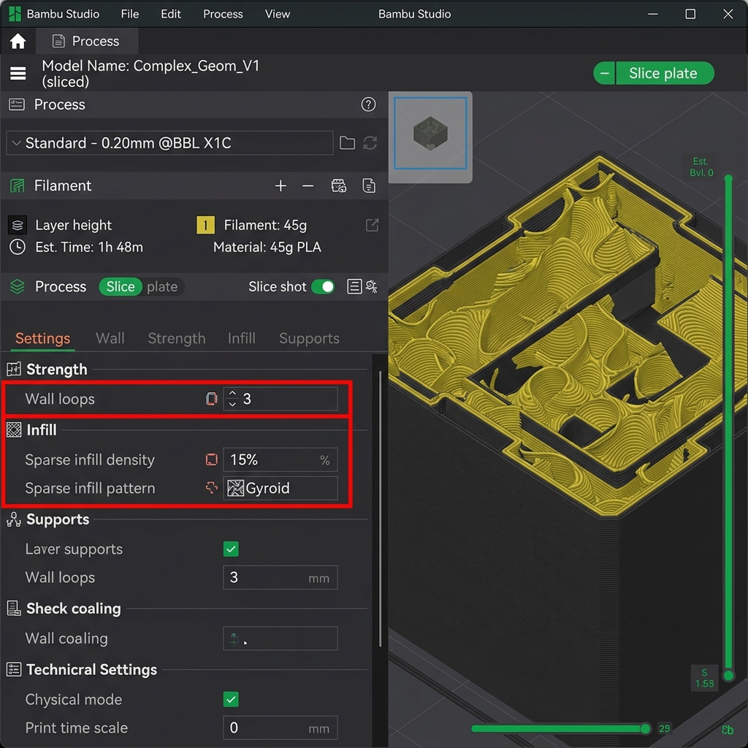This screenshot has height=748, width=748.
Task: Click the Print time scale 0 mm field
Action: (280, 728)
